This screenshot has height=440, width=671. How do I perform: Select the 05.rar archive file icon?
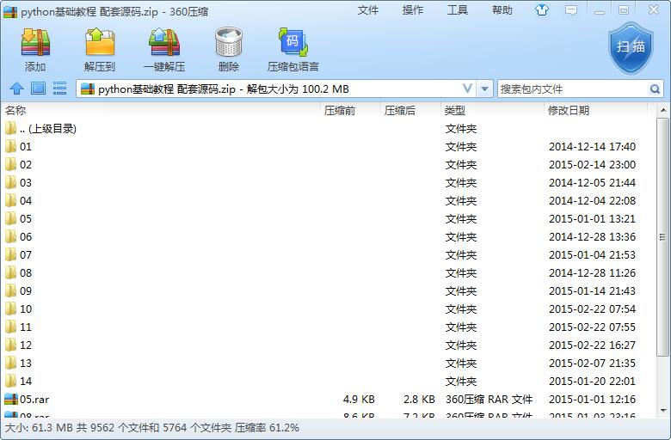pos(10,399)
